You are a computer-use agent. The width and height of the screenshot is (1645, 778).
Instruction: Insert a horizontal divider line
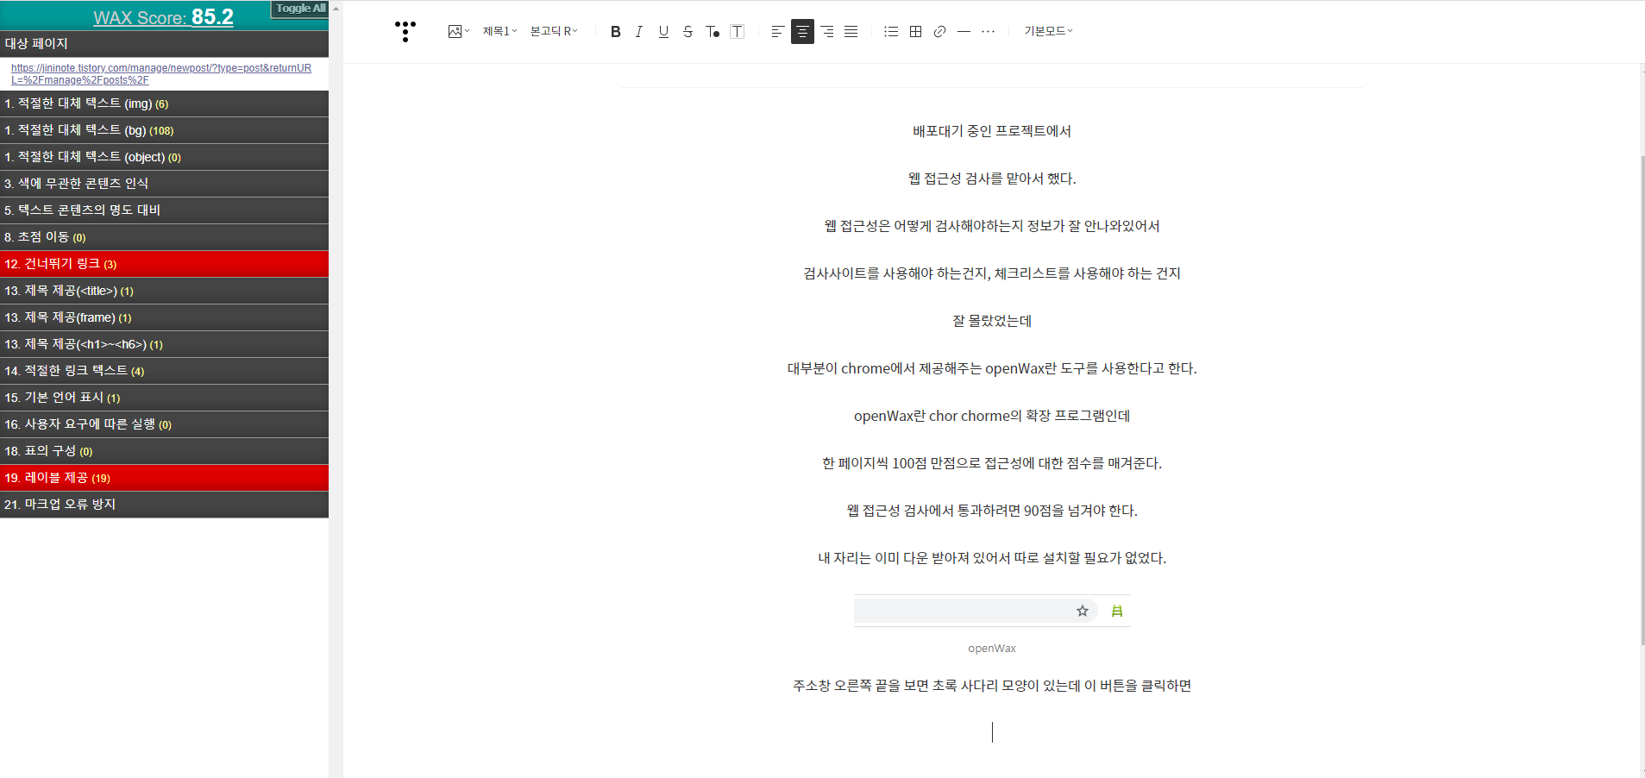(x=964, y=32)
